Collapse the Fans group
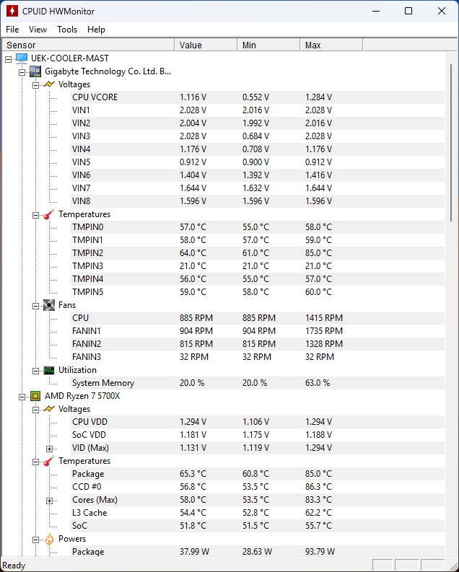This screenshot has height=572, width=459. [36, 306]
